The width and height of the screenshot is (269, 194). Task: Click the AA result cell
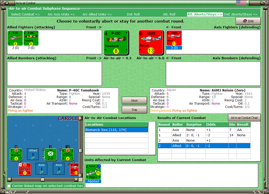pos(243,130)
